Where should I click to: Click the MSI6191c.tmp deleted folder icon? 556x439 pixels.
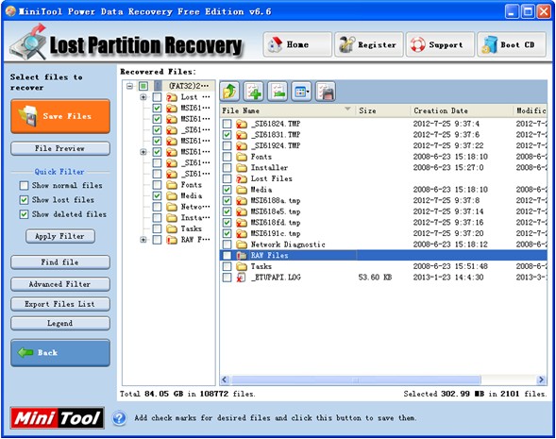[242, 233]
